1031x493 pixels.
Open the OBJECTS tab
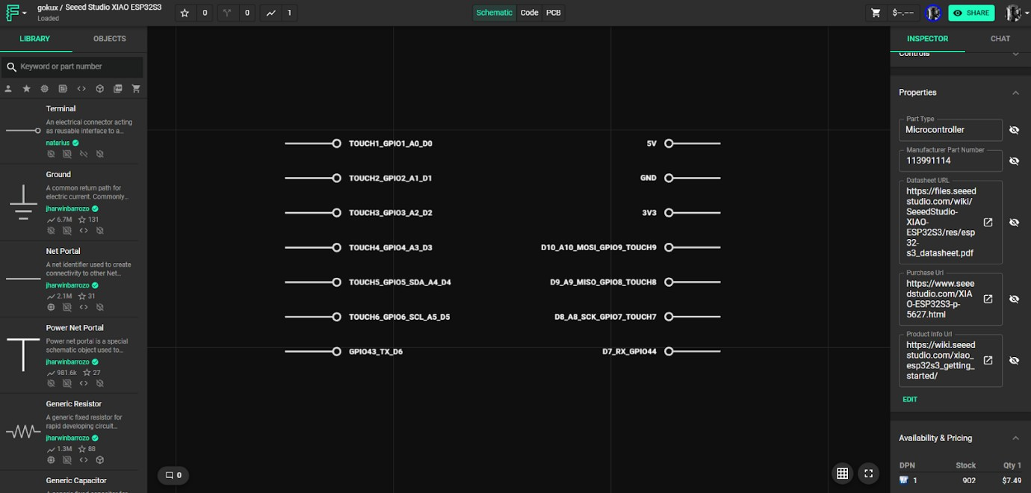click(110, 39)
